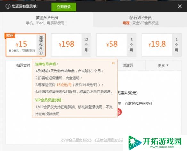Viewport: 187px width, 151px height.
Task: Open the 《连续包月服务协议》 link
Action: tap(109, 140)
